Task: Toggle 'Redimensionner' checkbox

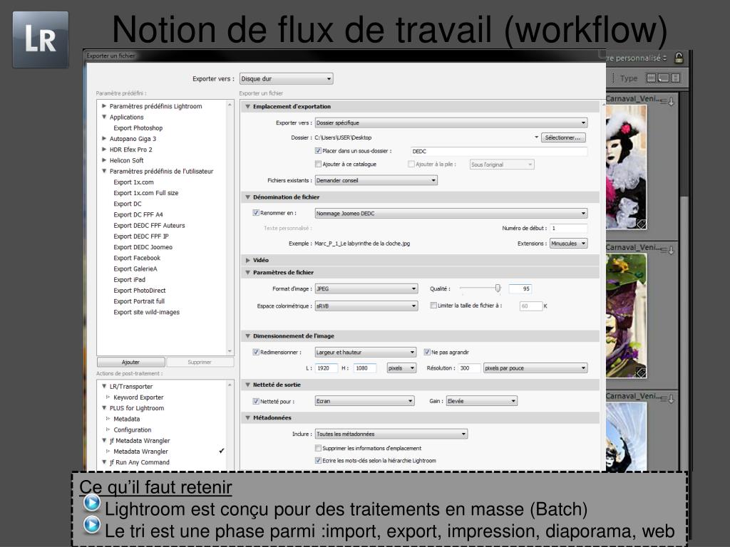Action: tap(256, 352)
